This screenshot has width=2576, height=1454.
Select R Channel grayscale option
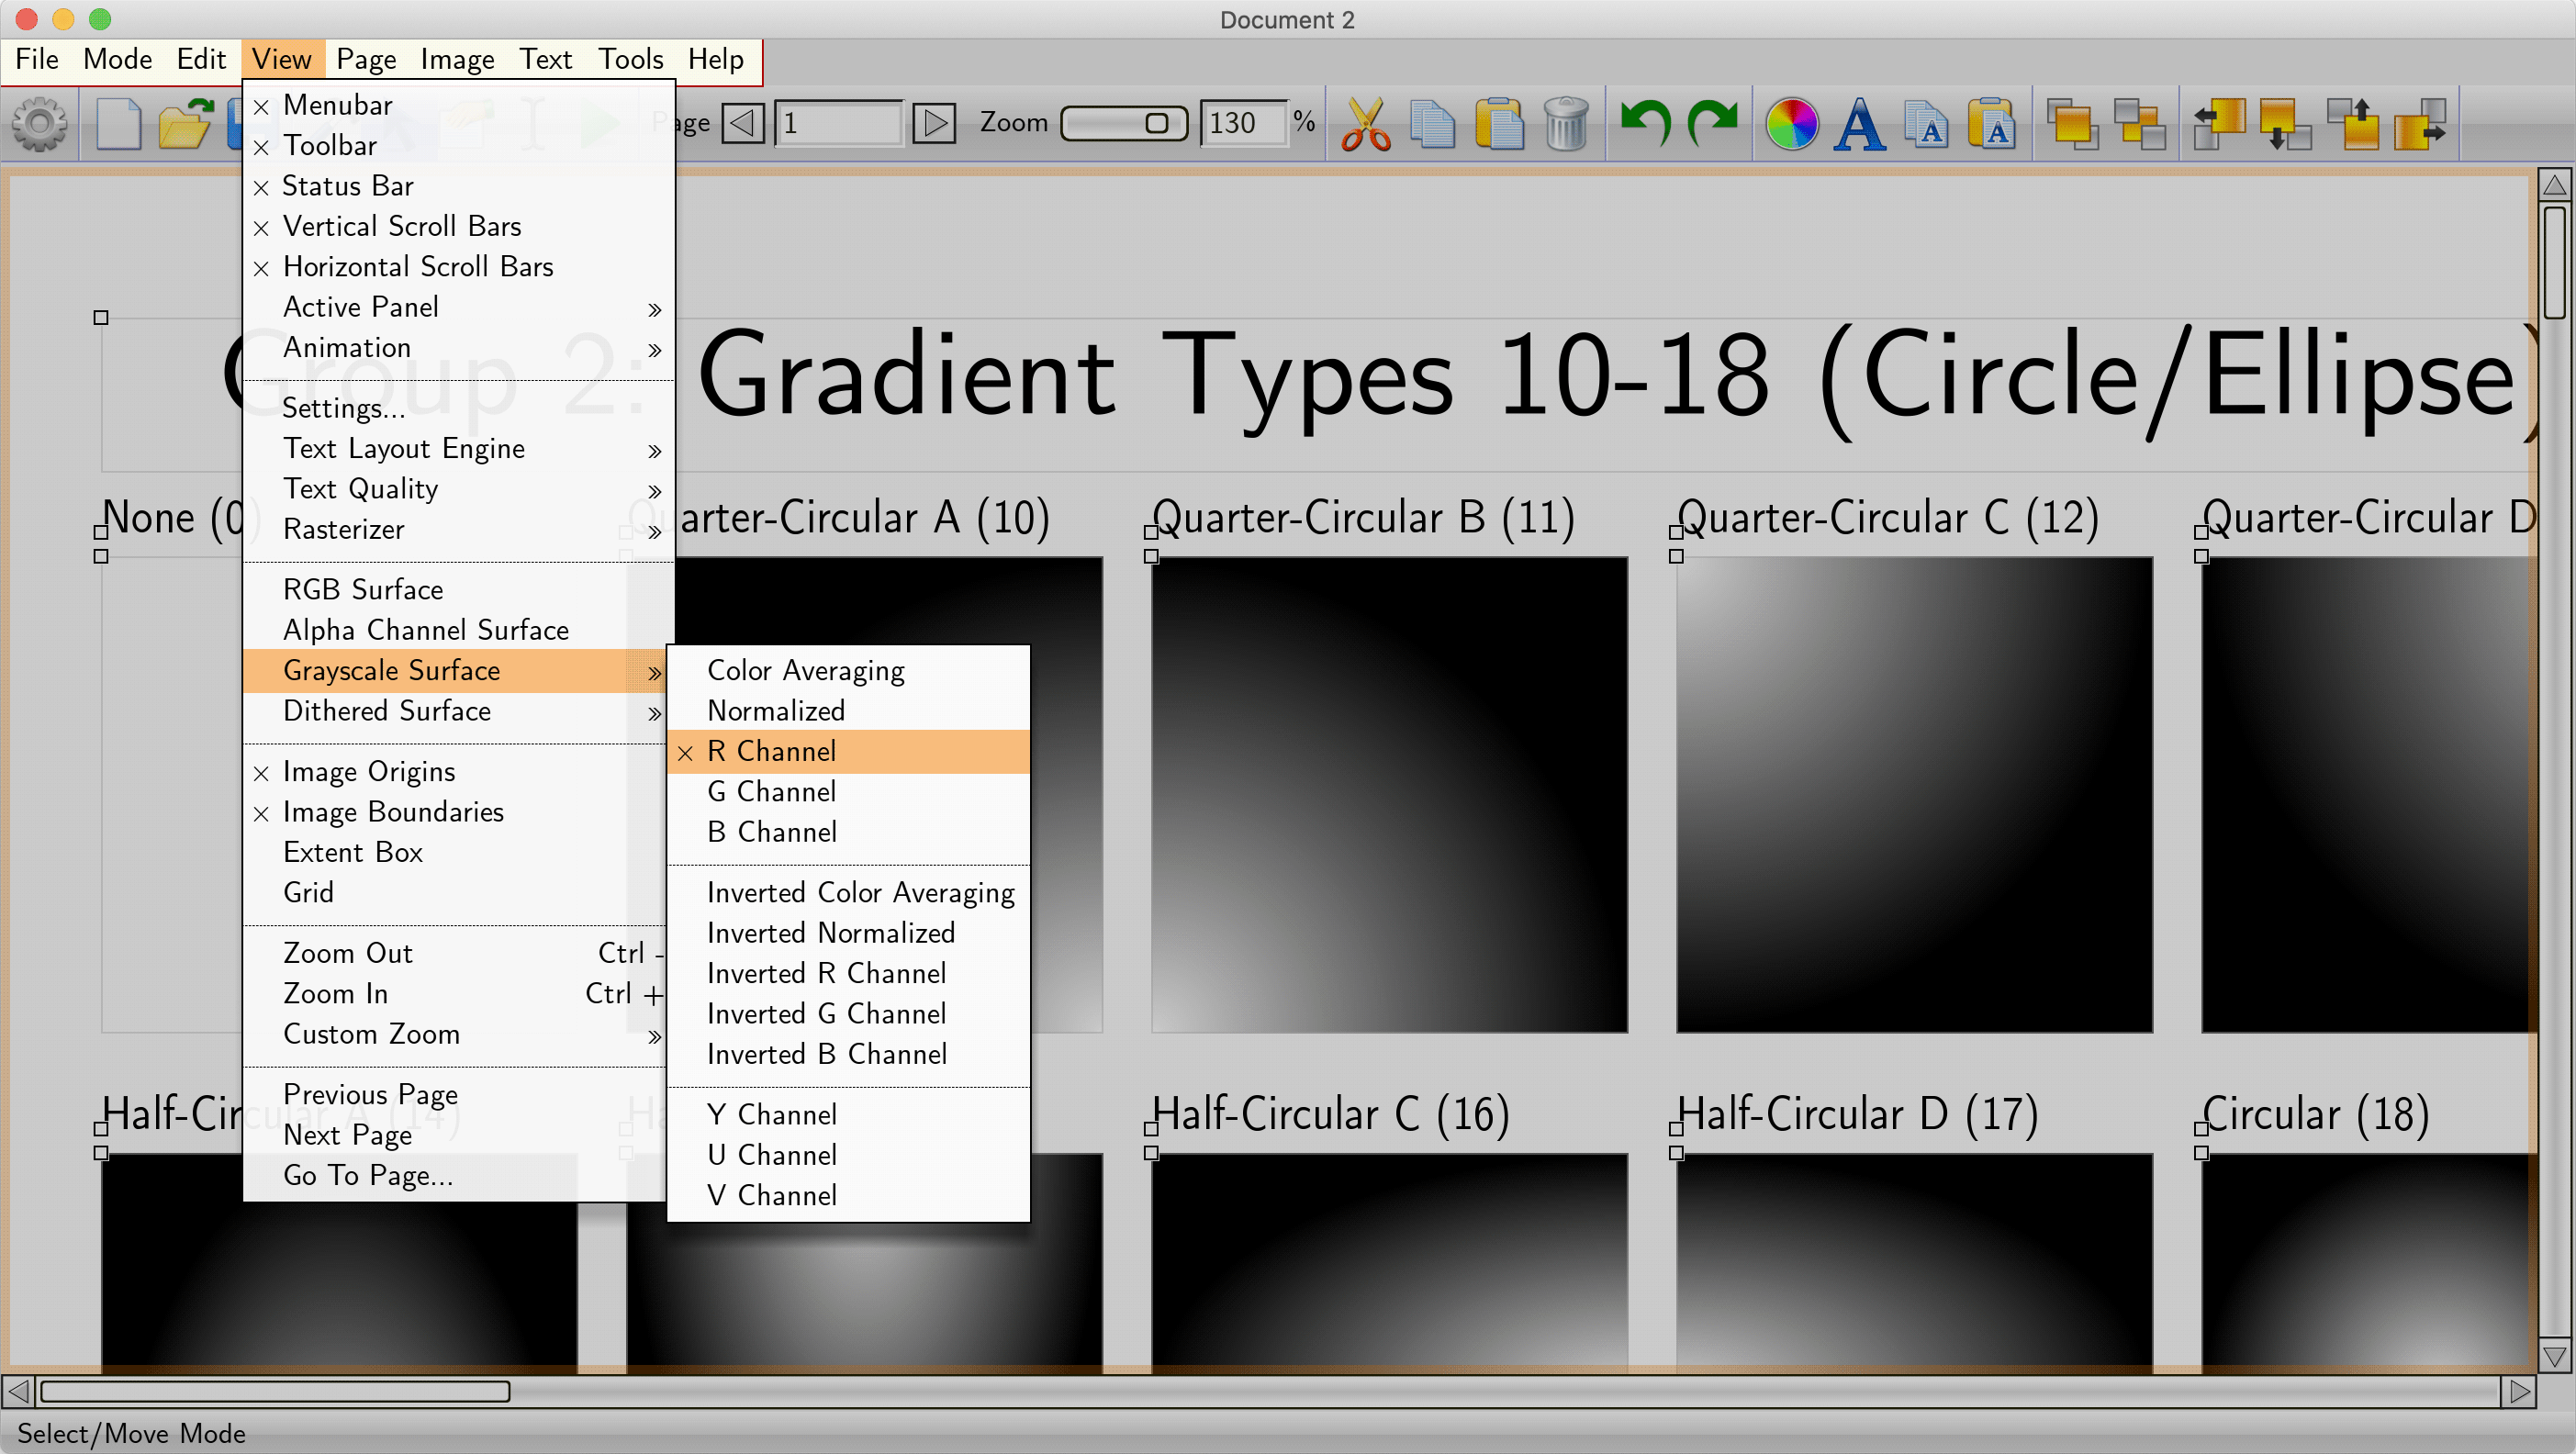point(848,752)
